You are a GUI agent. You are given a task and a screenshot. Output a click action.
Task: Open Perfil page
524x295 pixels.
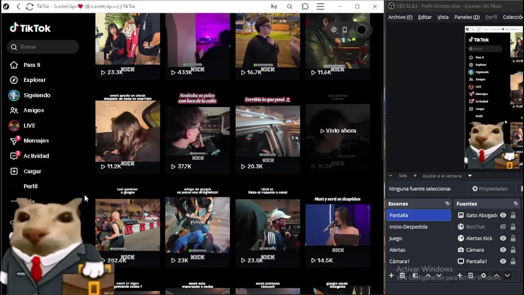30,186
